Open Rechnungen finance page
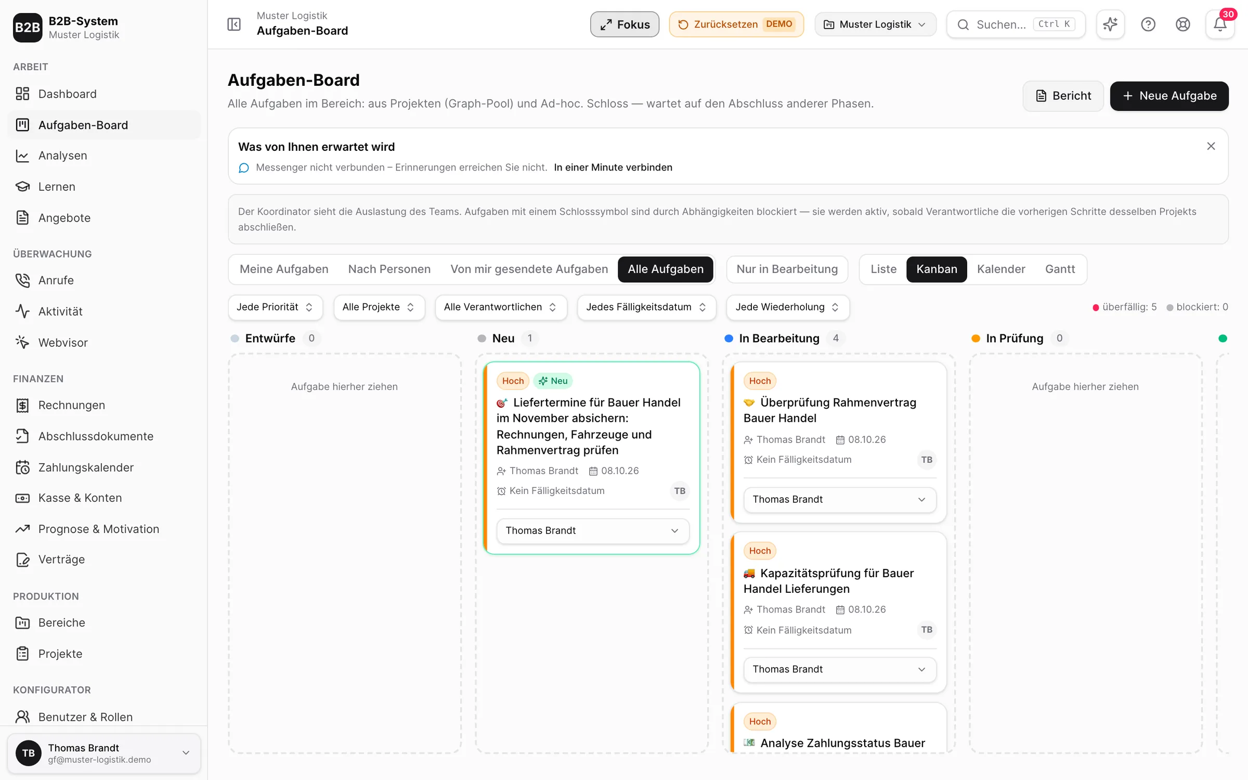1248x780 pixels. [x=104, y=405]
